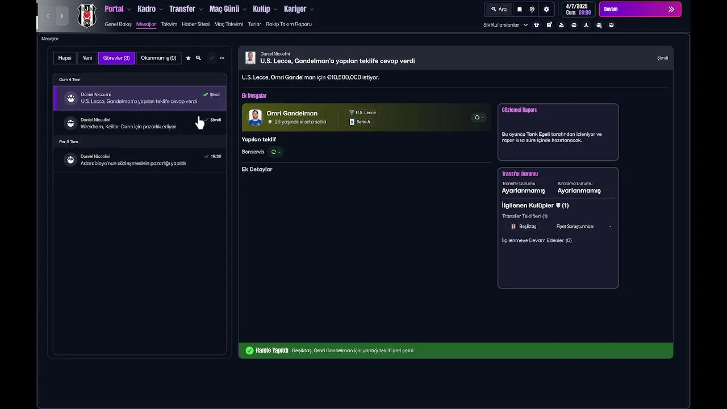
Task: Click the report icon with green badge
Action: pos(549,25)
